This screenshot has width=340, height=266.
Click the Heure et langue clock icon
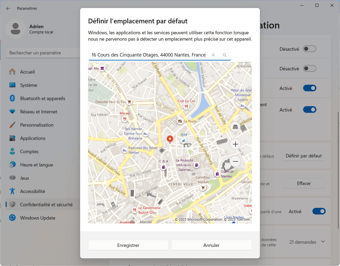tap(12, 165)
